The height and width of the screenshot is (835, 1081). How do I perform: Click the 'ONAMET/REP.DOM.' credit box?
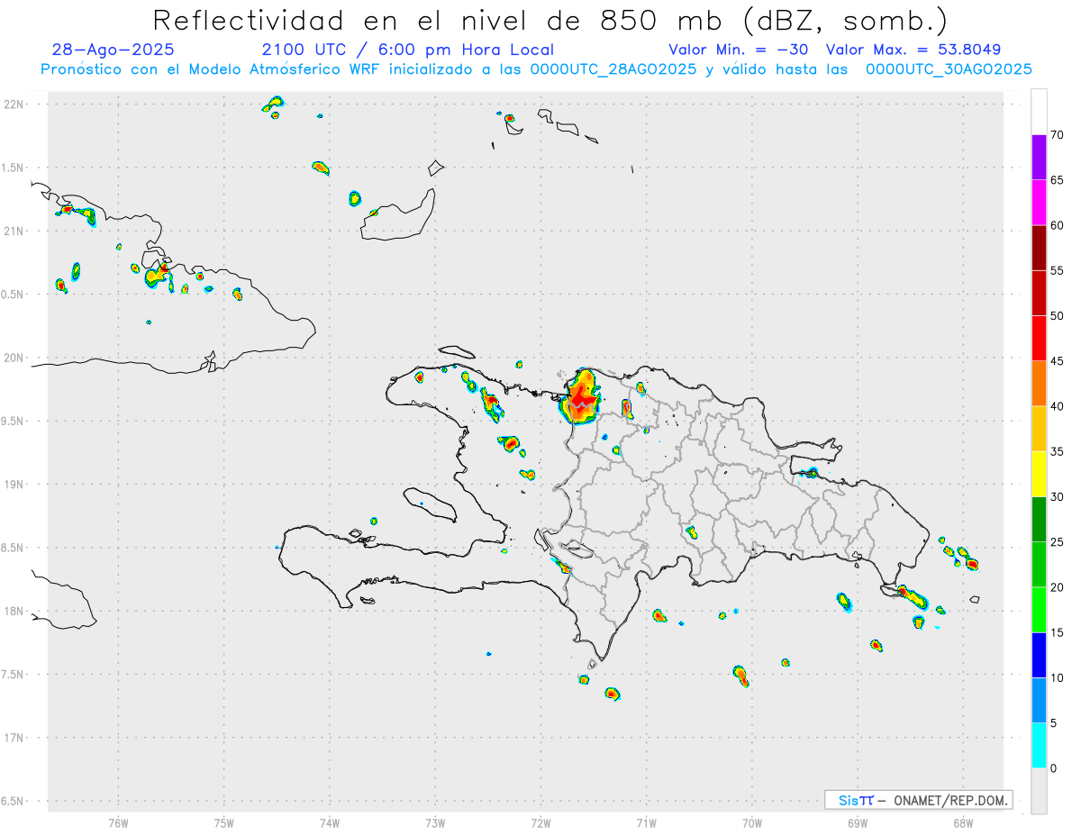pyautogui.click(x=918, y=800)
